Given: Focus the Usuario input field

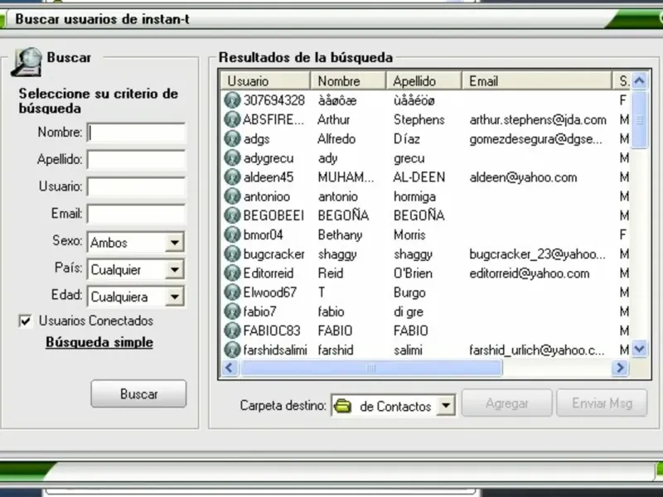Looking at the screenshot, I should click(136, 186).
